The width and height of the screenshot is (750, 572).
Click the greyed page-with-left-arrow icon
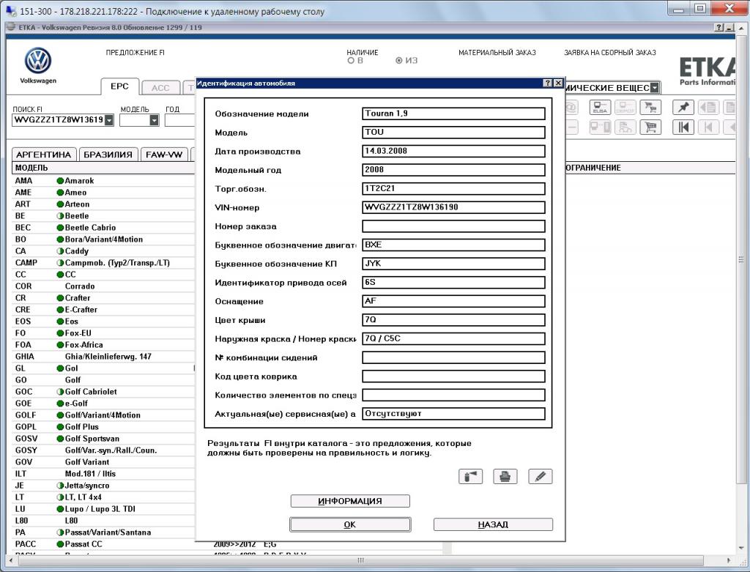pyautogui.click(x=708, y=107)
